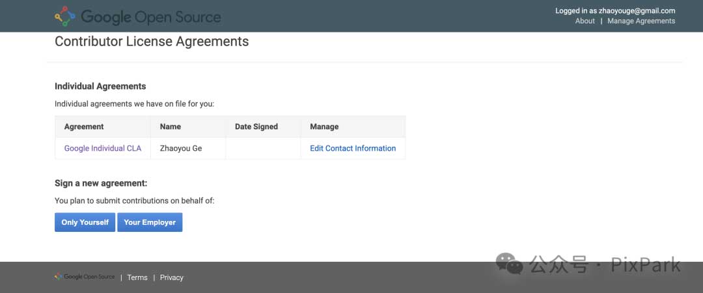Click the Name column header

(x=171, y=127)
